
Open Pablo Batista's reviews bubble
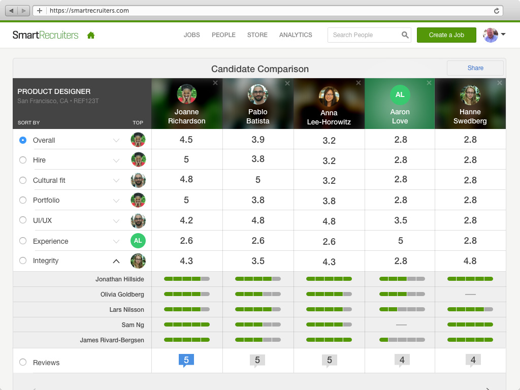(257, 361)
